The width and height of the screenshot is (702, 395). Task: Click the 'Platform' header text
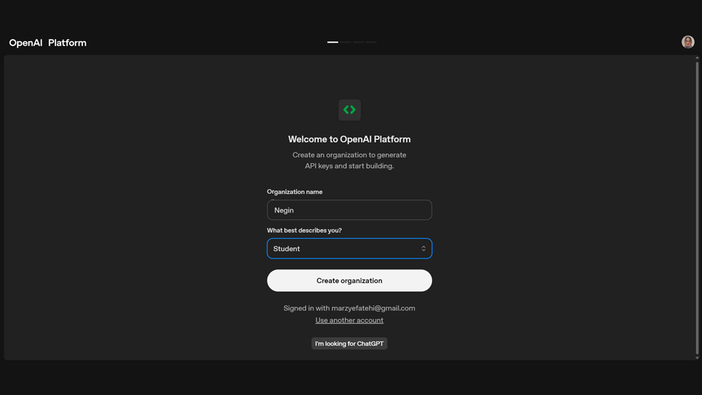pyautogui.click(x=67, y=43)
